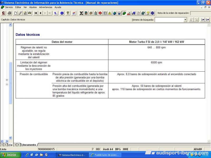211x158 pixels.
Task: Open the Advertencias menu
Action: [x=46, y=7]
